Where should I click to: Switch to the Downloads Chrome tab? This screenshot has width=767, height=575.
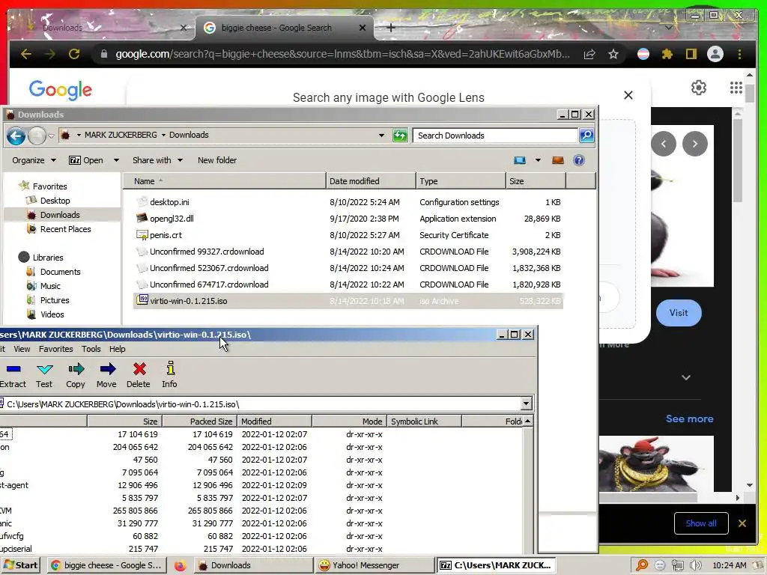(103, 28)
